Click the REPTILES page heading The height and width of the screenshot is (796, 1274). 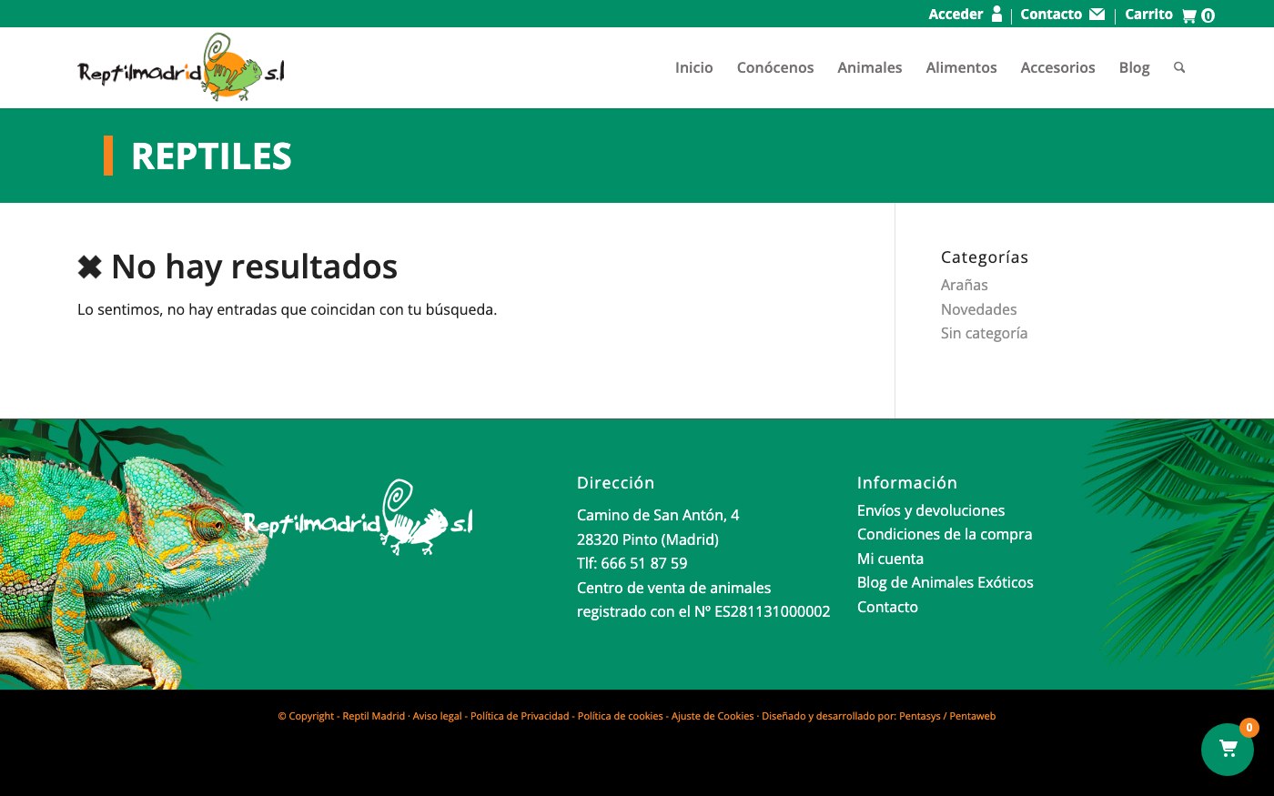coord(211,156)
